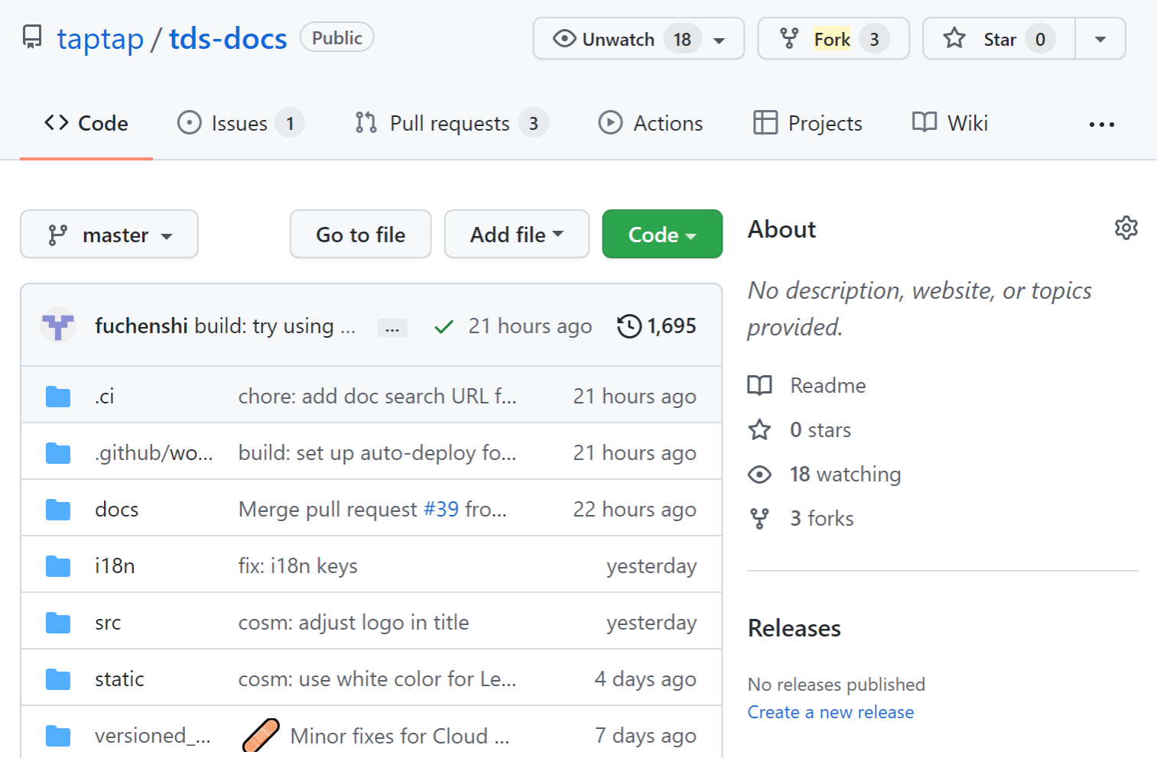The width and height of the screenshot is (1157, 758).
Task: Click the star outline icon in Star button
Action: point(954,38)
